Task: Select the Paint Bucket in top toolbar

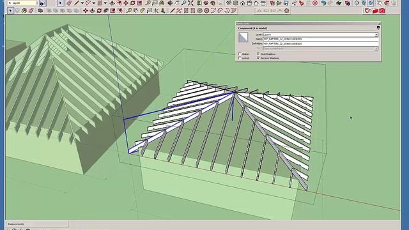Action: (162, 3)
